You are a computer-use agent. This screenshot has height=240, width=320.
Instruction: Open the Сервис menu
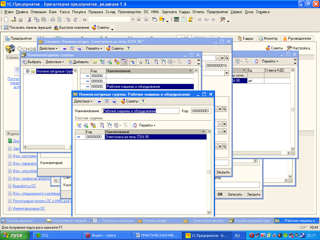(x=236, y=12)
